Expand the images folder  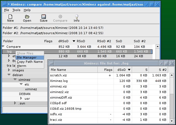click(9, 70)
